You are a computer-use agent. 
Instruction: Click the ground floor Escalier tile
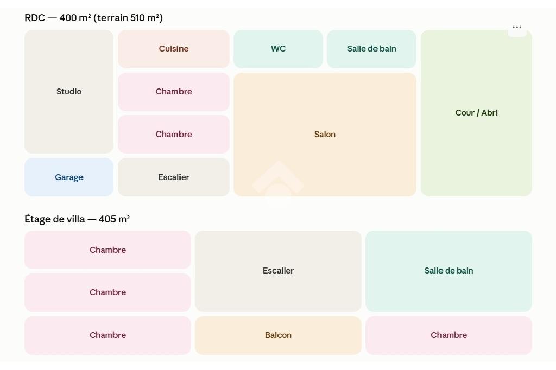[173, 177]
